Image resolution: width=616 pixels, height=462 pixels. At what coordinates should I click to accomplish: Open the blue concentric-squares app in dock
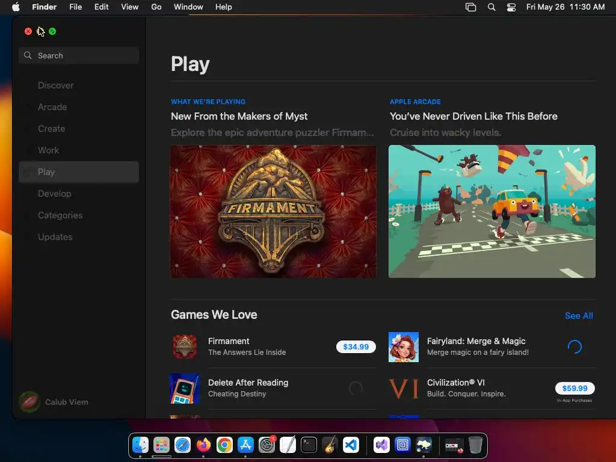click(x=402, y=445)
